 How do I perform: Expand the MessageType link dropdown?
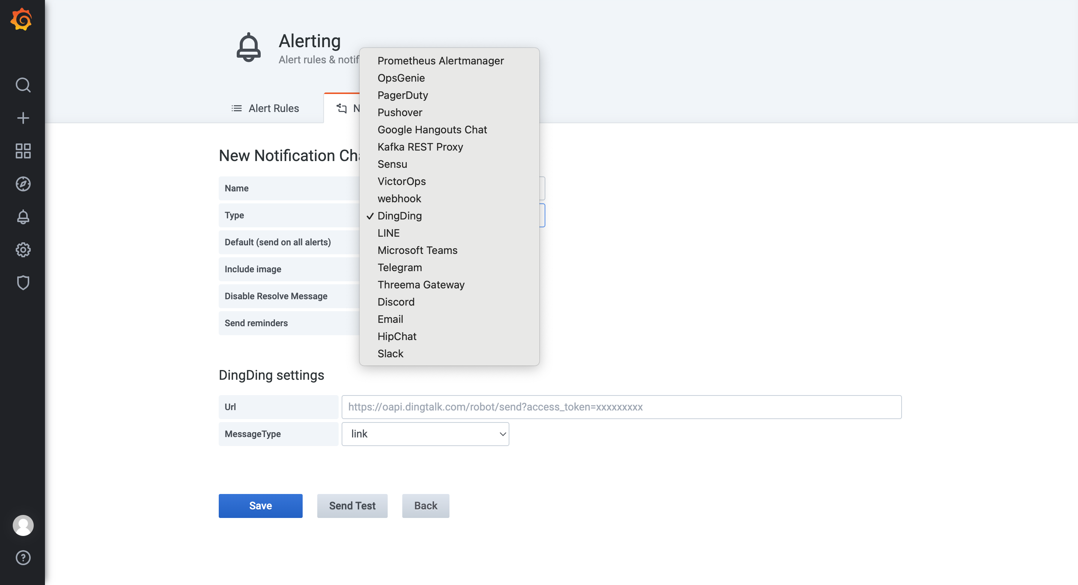(x=425, y=434)
